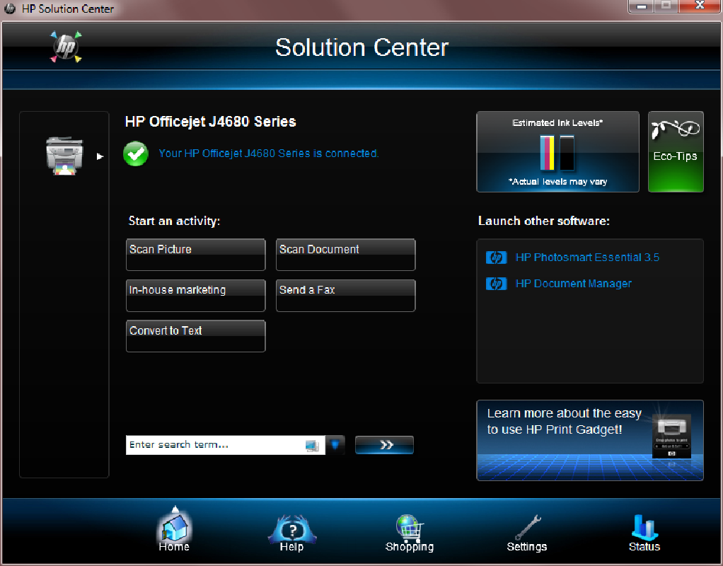The image size is (723, 566).
Task: Click the printer connected status link
Action: coord(268,153)
